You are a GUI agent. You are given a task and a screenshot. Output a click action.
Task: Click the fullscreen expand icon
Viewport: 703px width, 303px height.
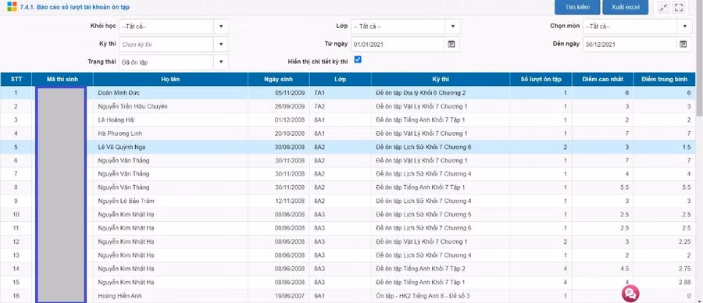click(678, 7)
